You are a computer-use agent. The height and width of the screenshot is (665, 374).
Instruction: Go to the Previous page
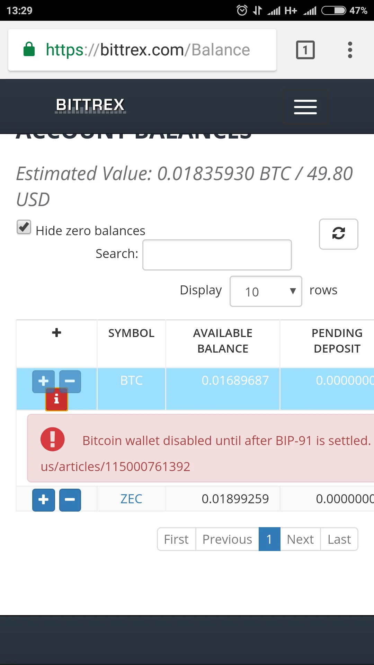tap(227, 539)
